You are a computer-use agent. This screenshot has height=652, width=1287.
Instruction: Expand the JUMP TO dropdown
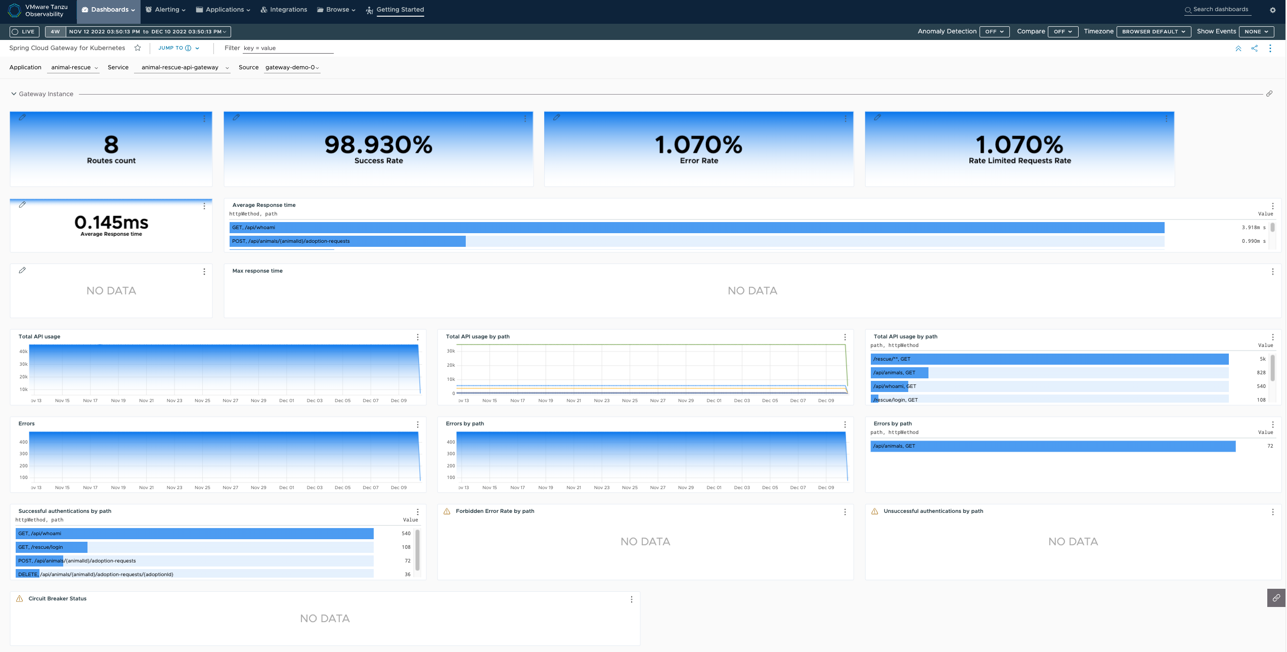tap(179, 48)
